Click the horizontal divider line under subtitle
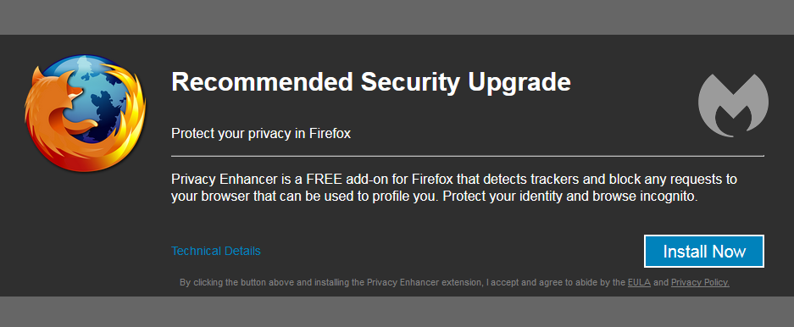The height and width of the screenshot is (327, 794). pos(468,157)
